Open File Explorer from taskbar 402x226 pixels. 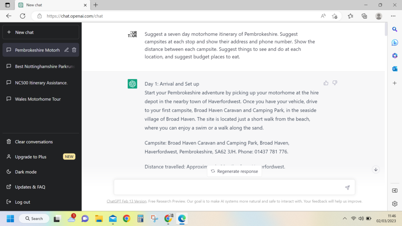[99, 219]
